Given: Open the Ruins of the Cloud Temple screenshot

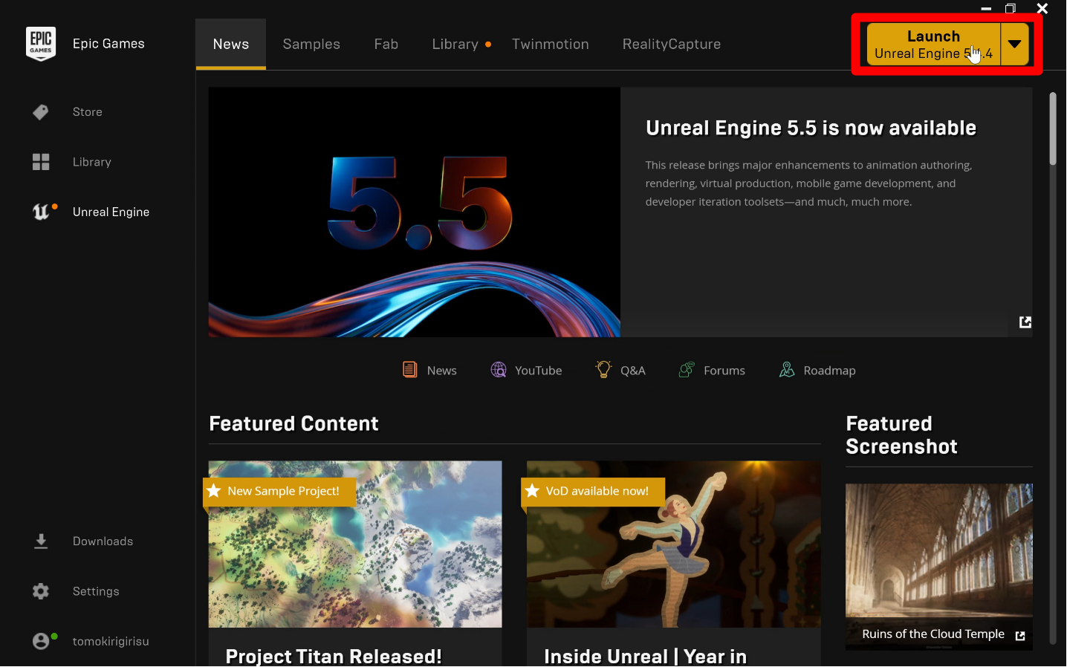Looking at the screenshot, I should click(939, 550).
